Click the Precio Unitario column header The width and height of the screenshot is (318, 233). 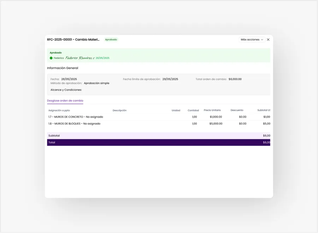click(212, 110)
